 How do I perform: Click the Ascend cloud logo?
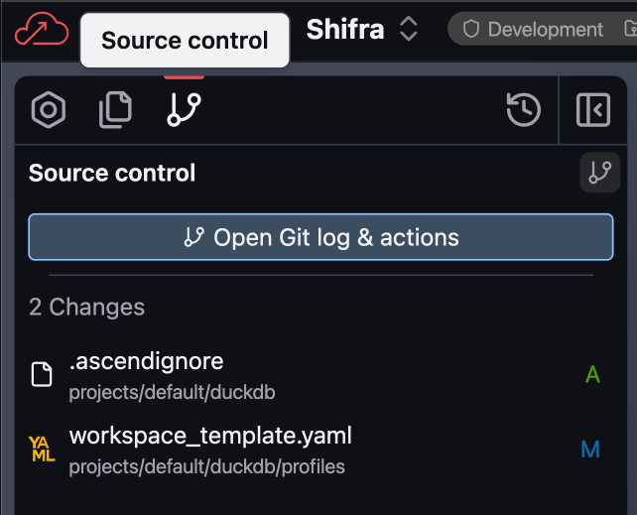tap(42, 30)
